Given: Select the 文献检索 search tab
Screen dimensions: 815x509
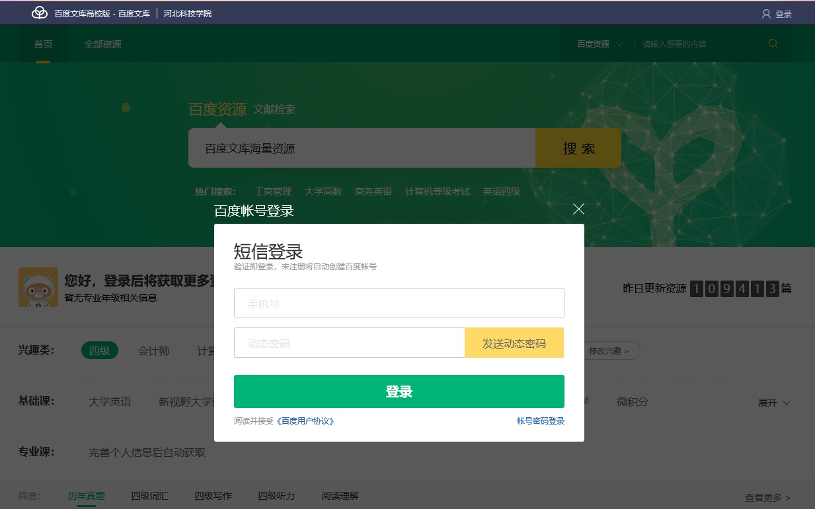Looking at the screenshot, I should click(x=274, y=109).
